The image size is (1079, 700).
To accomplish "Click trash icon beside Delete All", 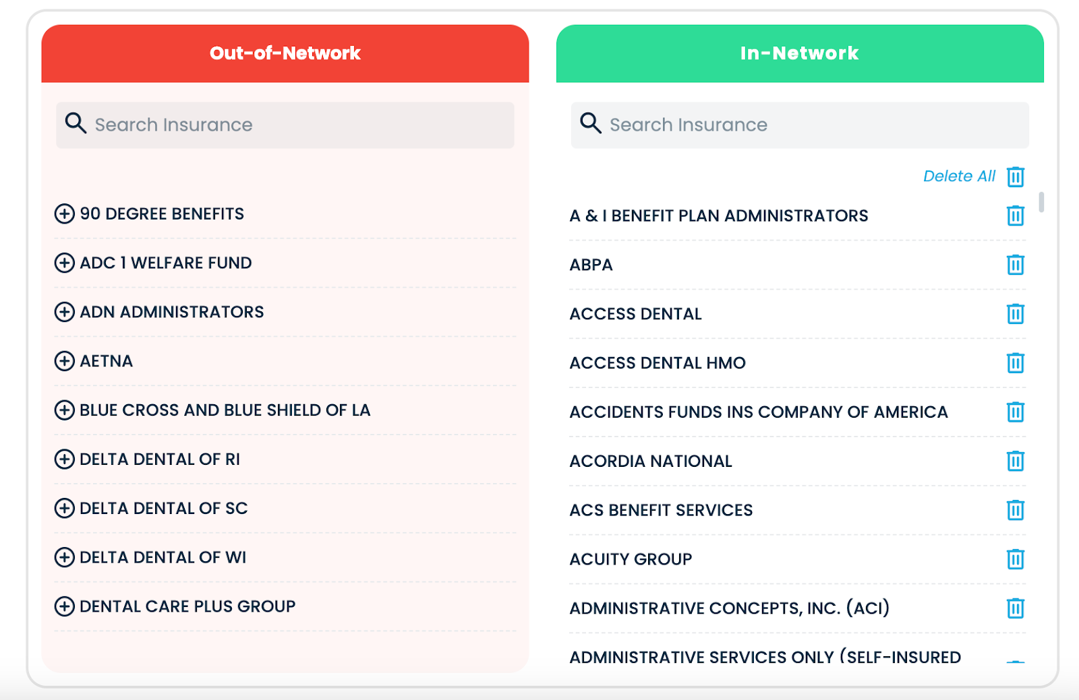I will click(1015, 177).
